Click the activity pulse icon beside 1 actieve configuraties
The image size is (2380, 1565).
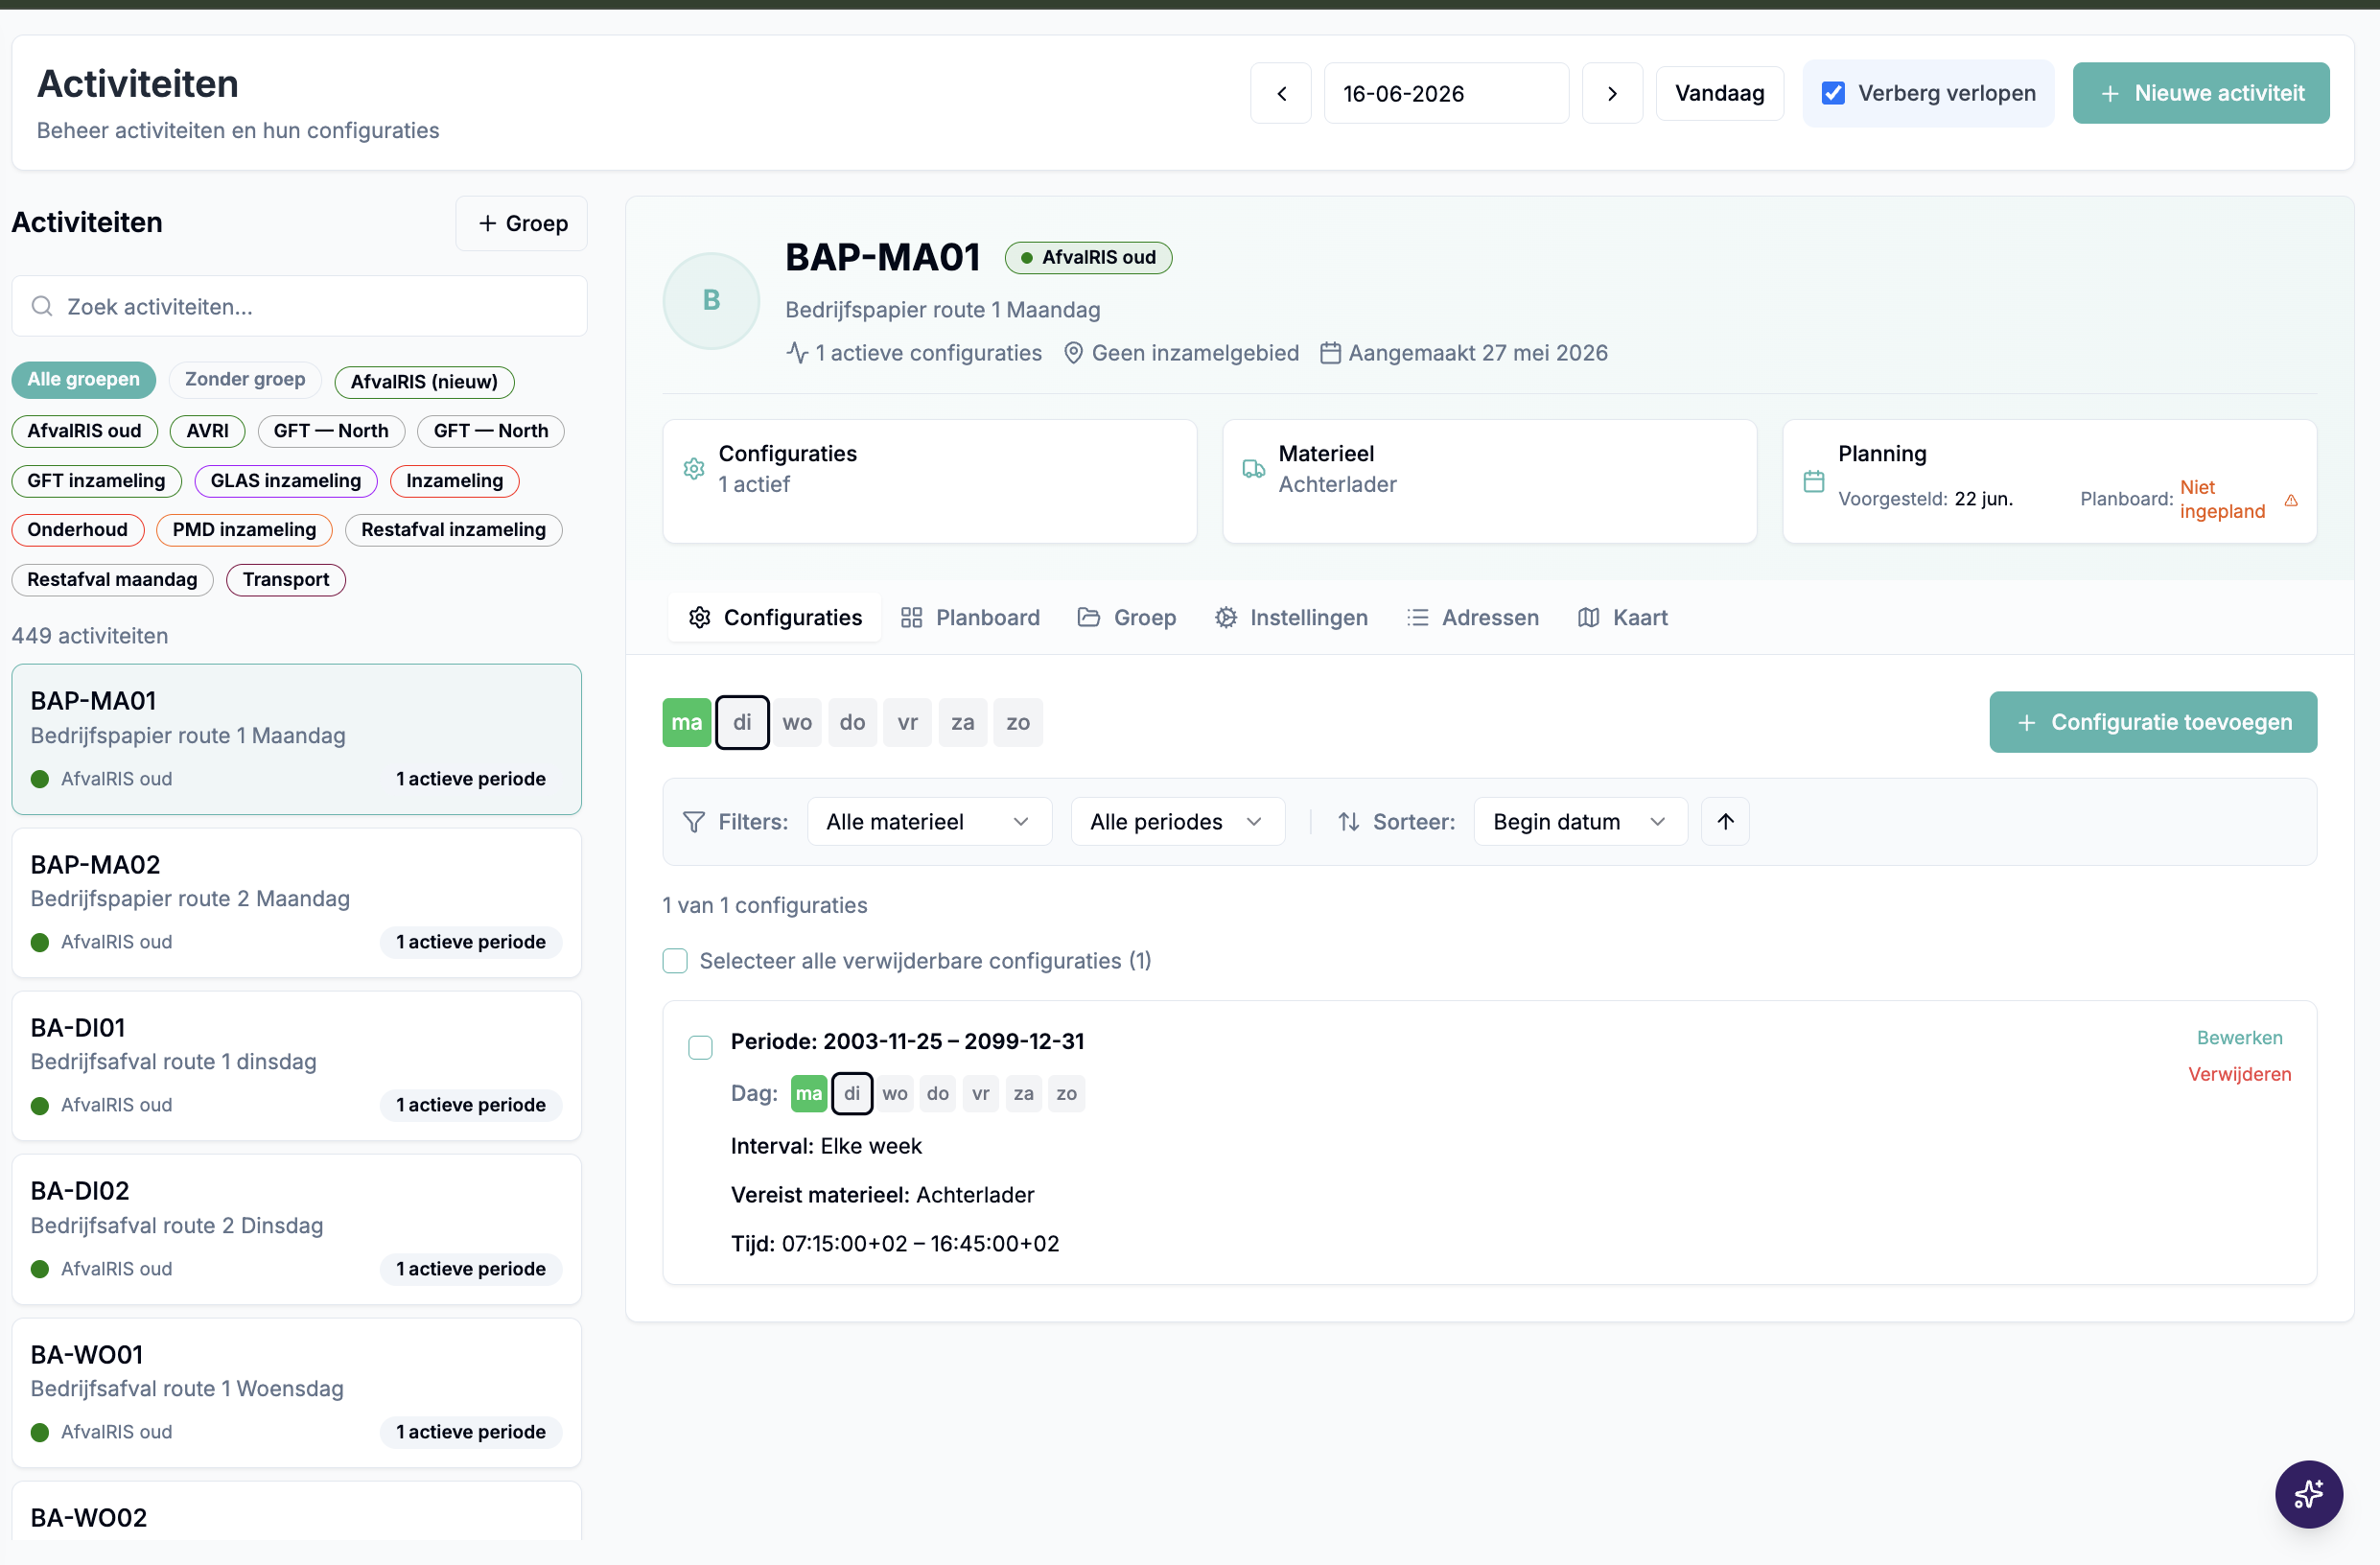(x=797, y=353)
